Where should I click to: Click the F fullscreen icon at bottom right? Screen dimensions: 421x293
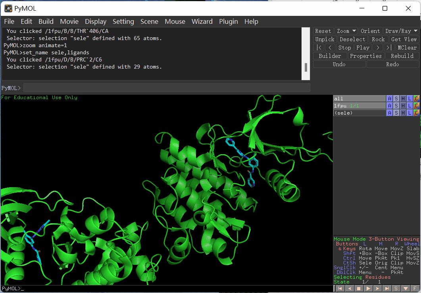[x=415, y=289]
